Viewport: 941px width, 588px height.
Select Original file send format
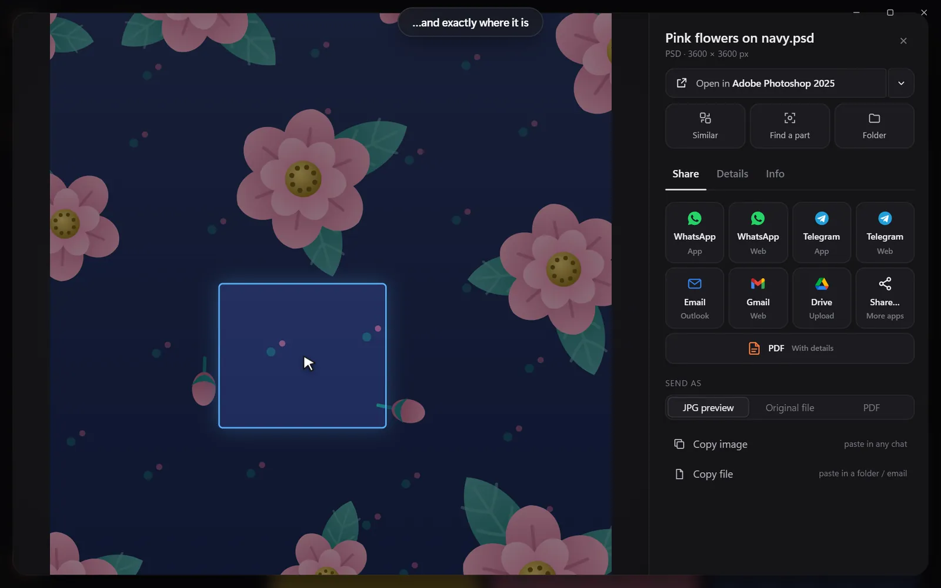pyautogui.click(x=790, y=407)
